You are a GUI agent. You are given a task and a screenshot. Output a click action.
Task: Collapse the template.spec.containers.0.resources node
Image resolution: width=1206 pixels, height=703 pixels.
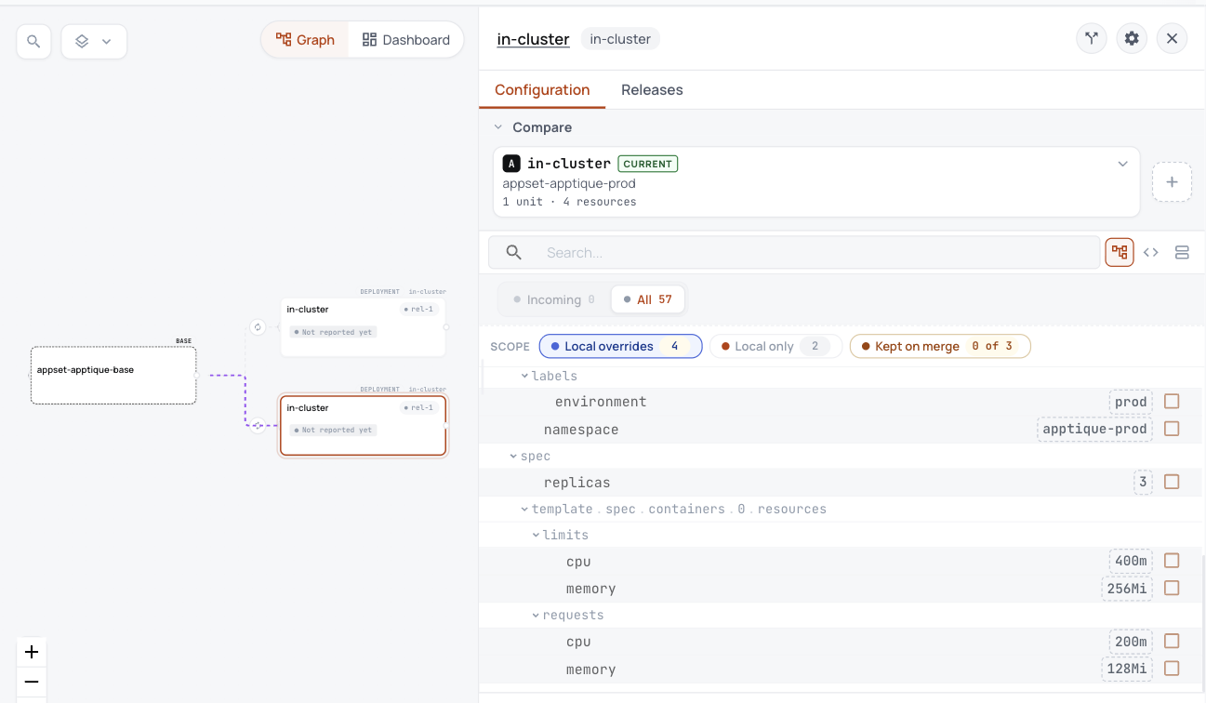(524, 510)
